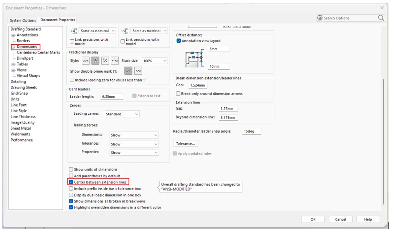Open trailing zeroes Tolerances dropdown
The width and height of the screenshot is (393, 232).
click(x=134, y=144)
